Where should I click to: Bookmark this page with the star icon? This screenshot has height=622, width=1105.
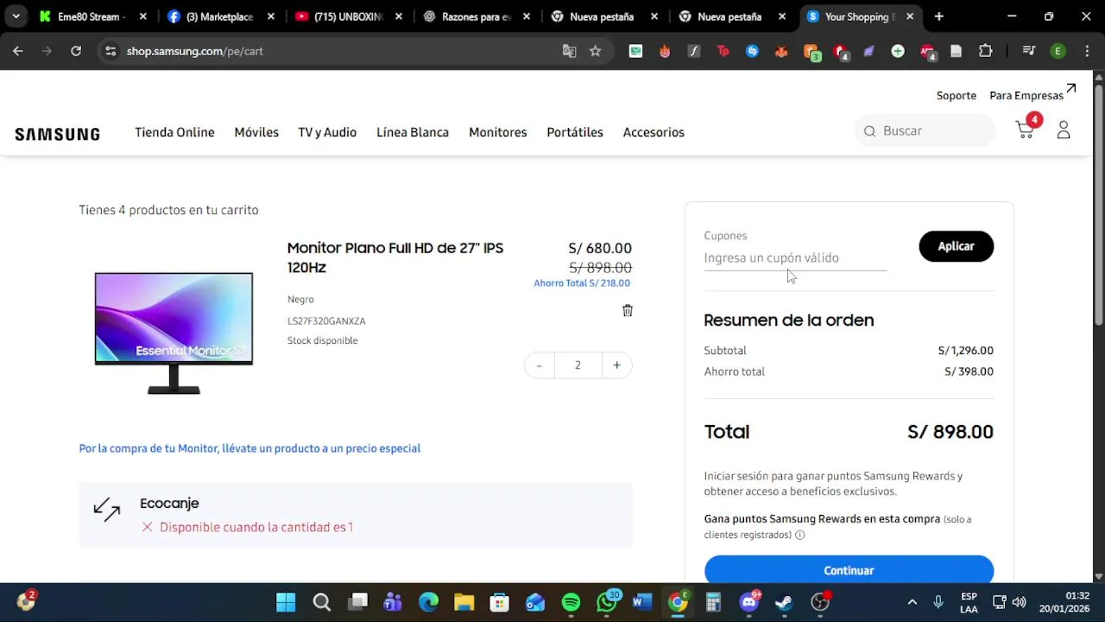click(x=595, y=51)
